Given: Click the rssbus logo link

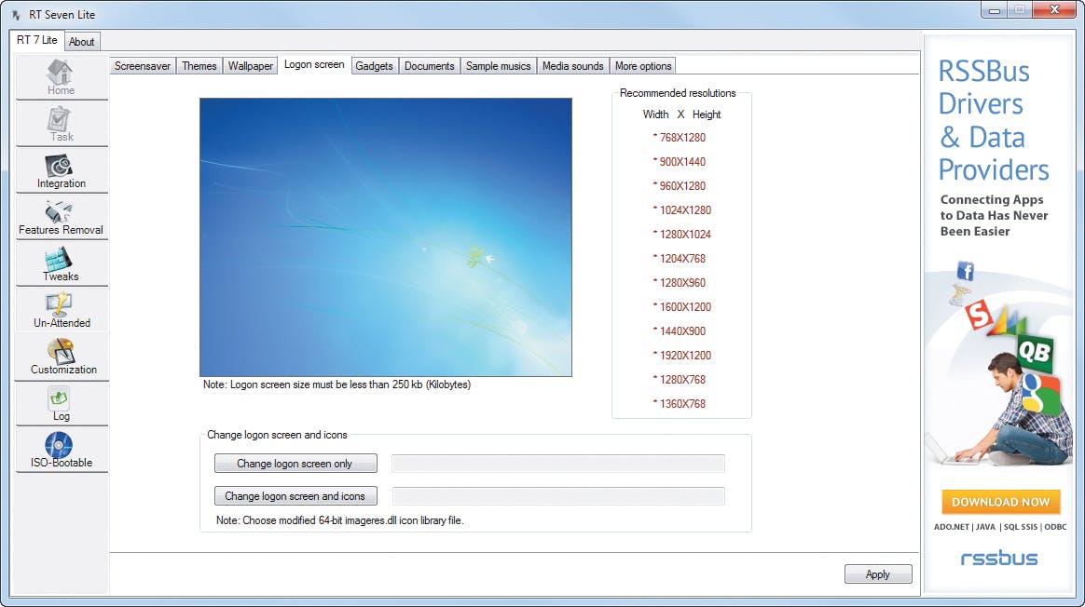Looking at the screenshot, I should pyautogui.click(x=999, y=558).
